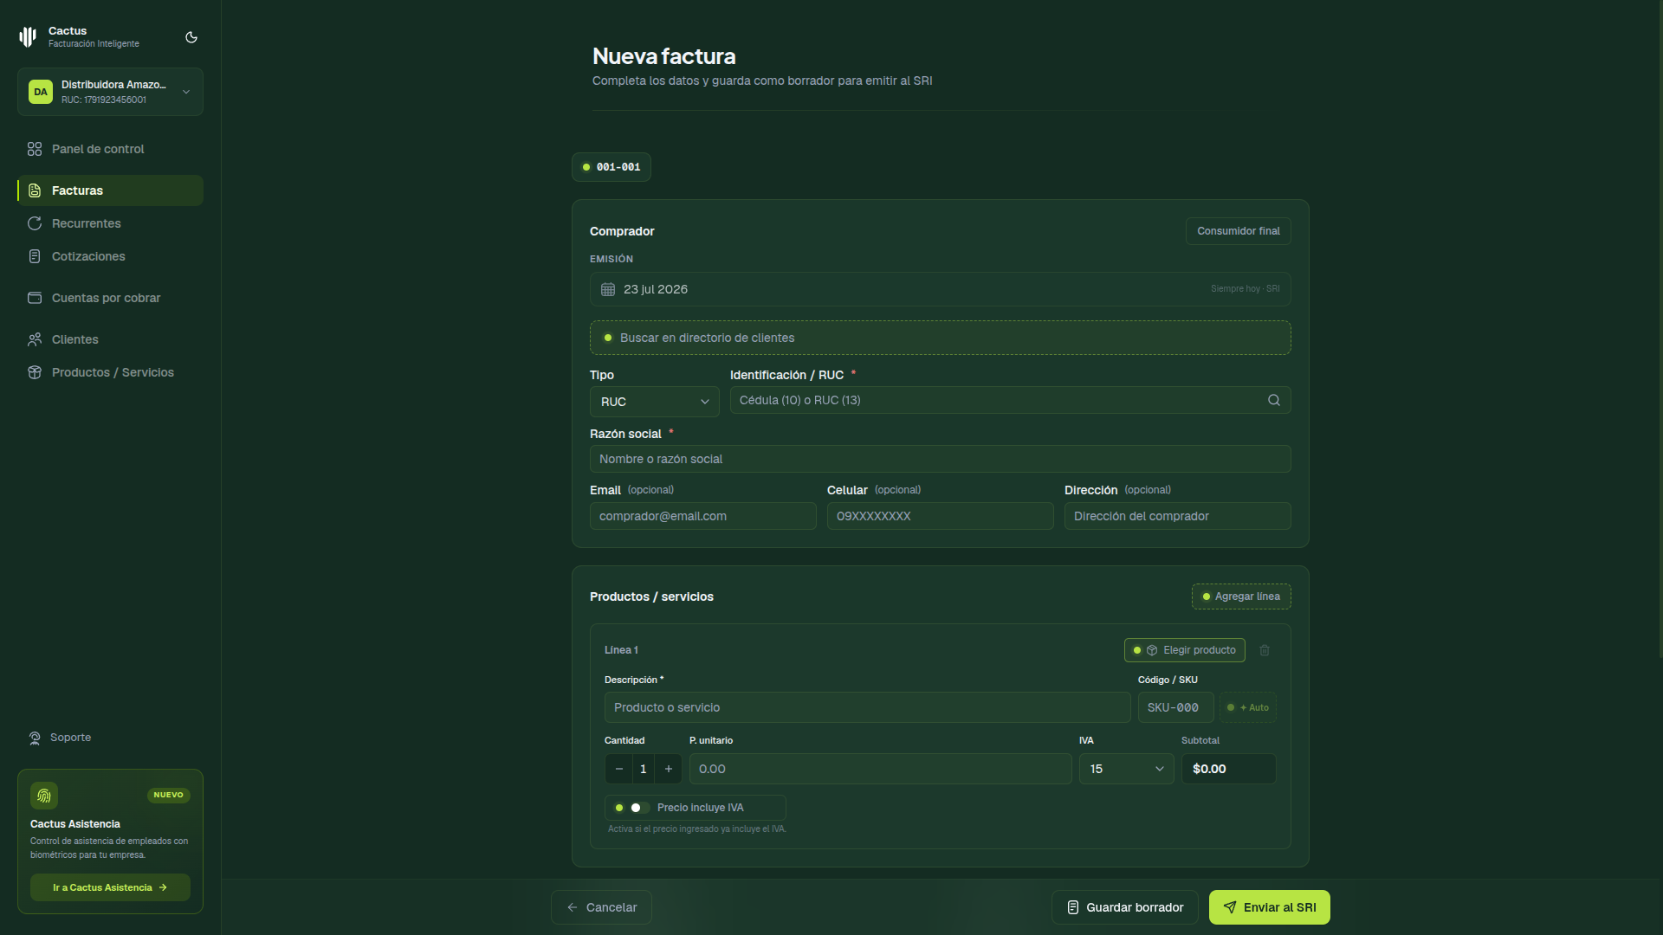
Task: Increase quantity with plus button
Action: pos(669,769)
